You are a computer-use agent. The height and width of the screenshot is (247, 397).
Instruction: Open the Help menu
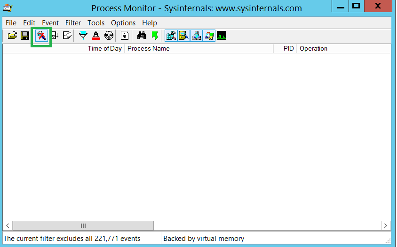pos(150,23)
